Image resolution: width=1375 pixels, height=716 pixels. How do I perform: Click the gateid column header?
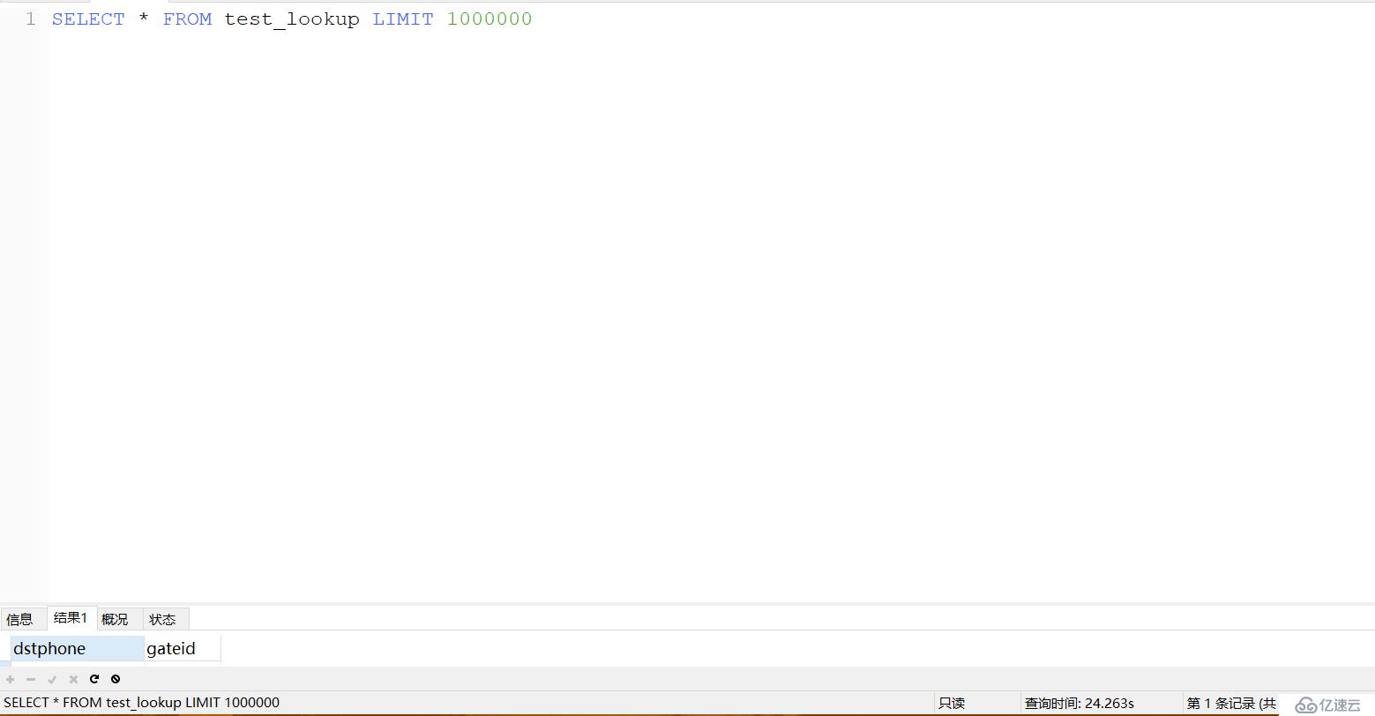pos(183,648)
